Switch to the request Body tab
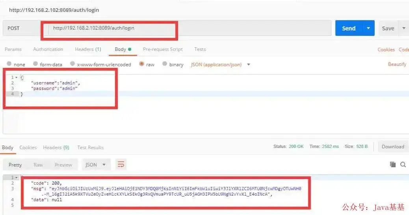The width and height of the screenshot is (409, 215). (123, 49)
